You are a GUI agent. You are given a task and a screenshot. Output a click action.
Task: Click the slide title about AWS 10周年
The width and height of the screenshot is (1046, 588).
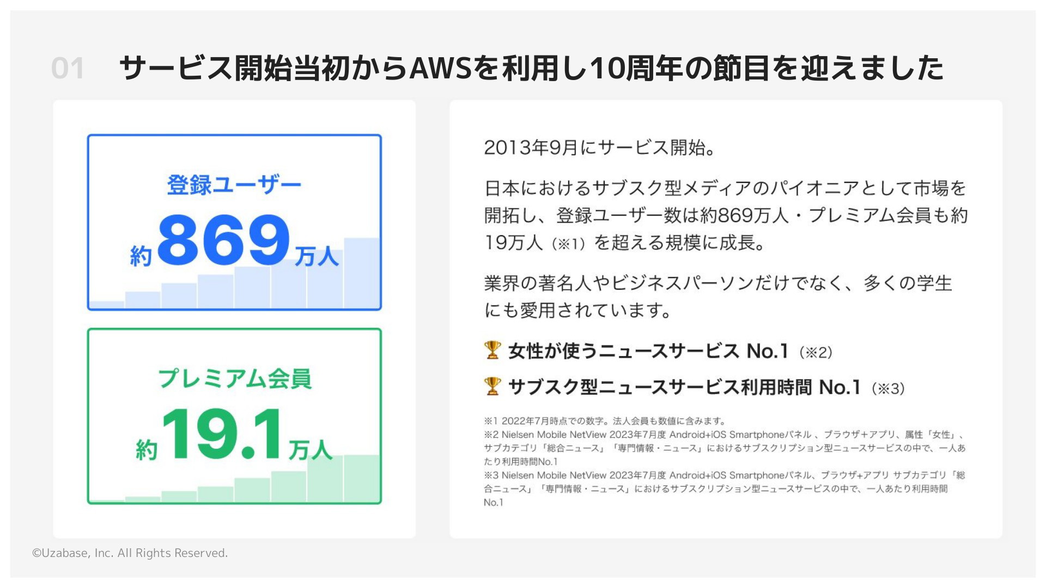531,69
